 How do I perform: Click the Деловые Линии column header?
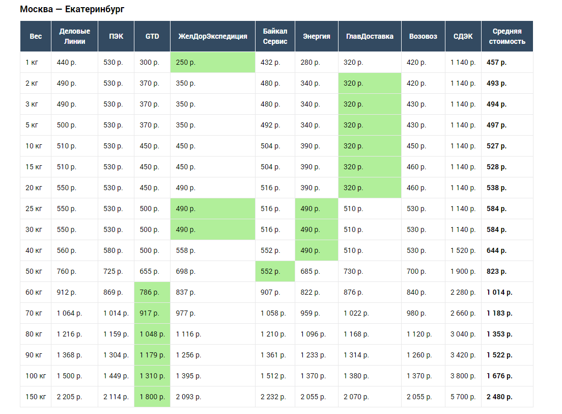pyautogui.click(x=74, y=36)
